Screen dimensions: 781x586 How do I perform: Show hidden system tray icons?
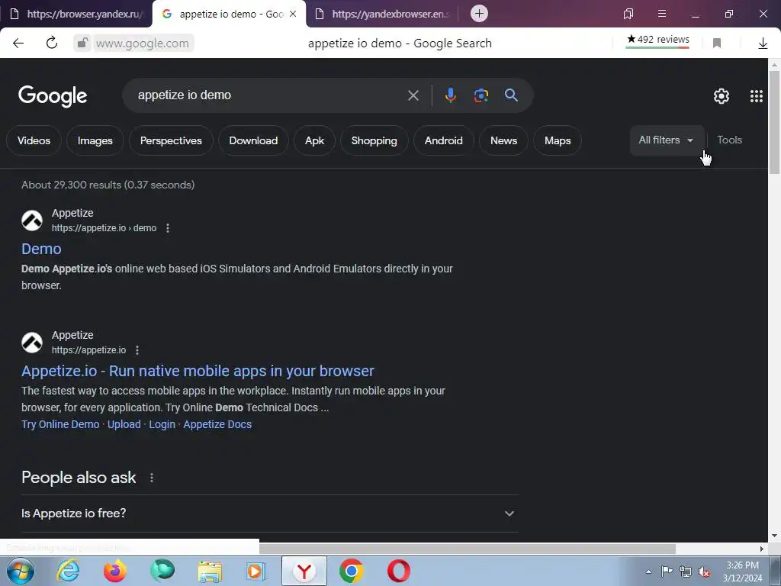coord(648,572)
